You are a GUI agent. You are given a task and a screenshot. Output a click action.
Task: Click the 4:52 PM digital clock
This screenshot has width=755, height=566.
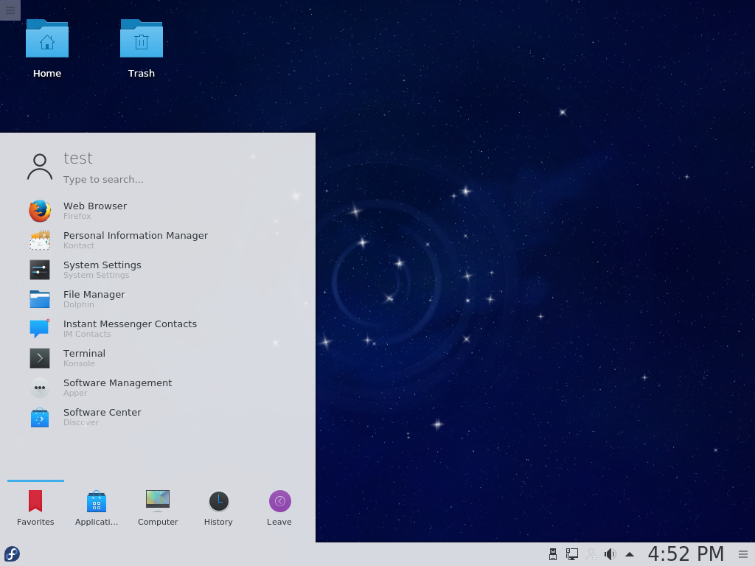click(x=686, y=554)
